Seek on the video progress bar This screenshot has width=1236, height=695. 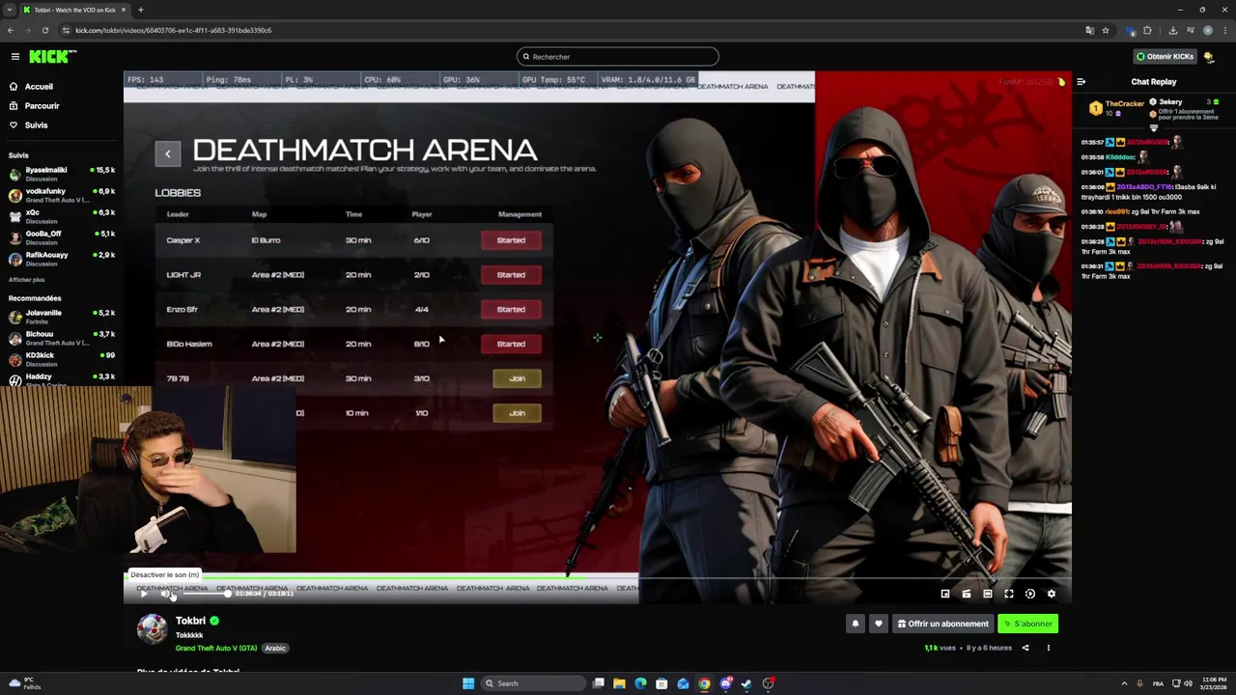click(x=597, y=578)
